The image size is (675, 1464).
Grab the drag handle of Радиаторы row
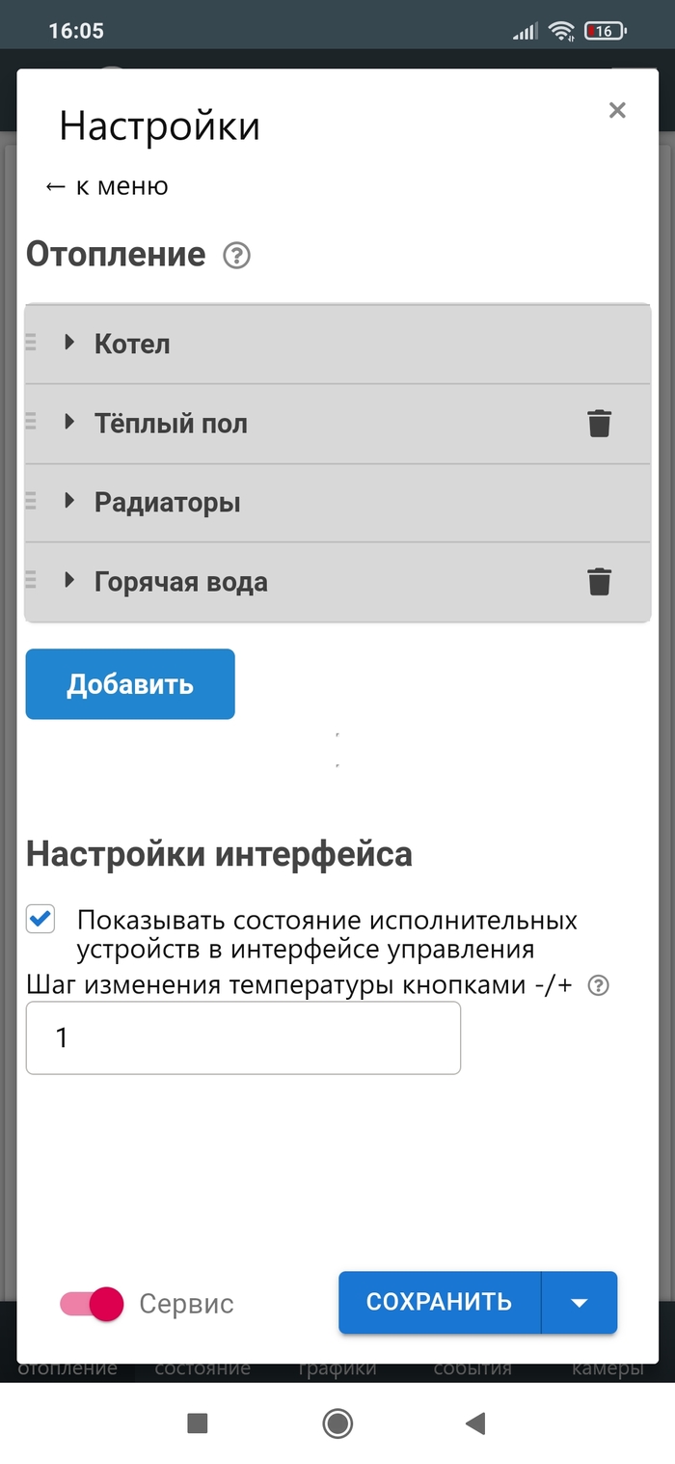tap(31, 500)
